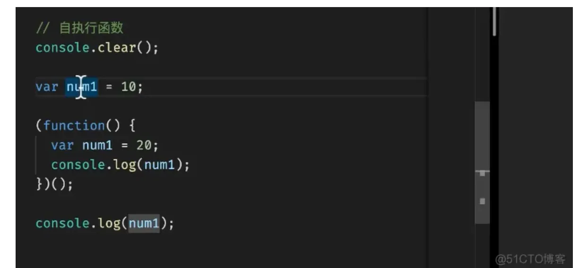Click the value 20 inside the function
This screenshot has width=588, height=268.
[144, 146]
